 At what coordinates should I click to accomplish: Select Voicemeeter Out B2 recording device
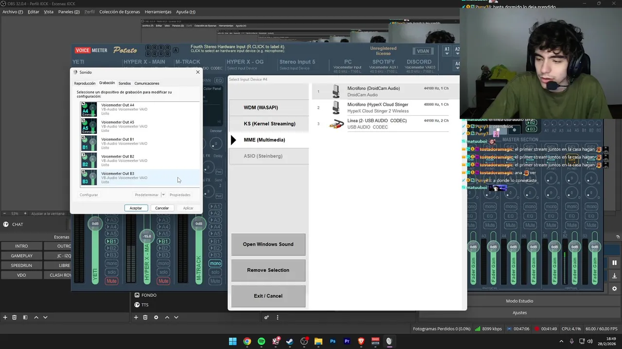[x=140, y=160]
